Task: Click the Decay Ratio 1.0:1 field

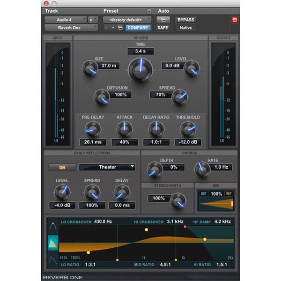Action: click(156, 142)
